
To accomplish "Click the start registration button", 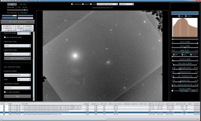I will [x=17, y=58].
